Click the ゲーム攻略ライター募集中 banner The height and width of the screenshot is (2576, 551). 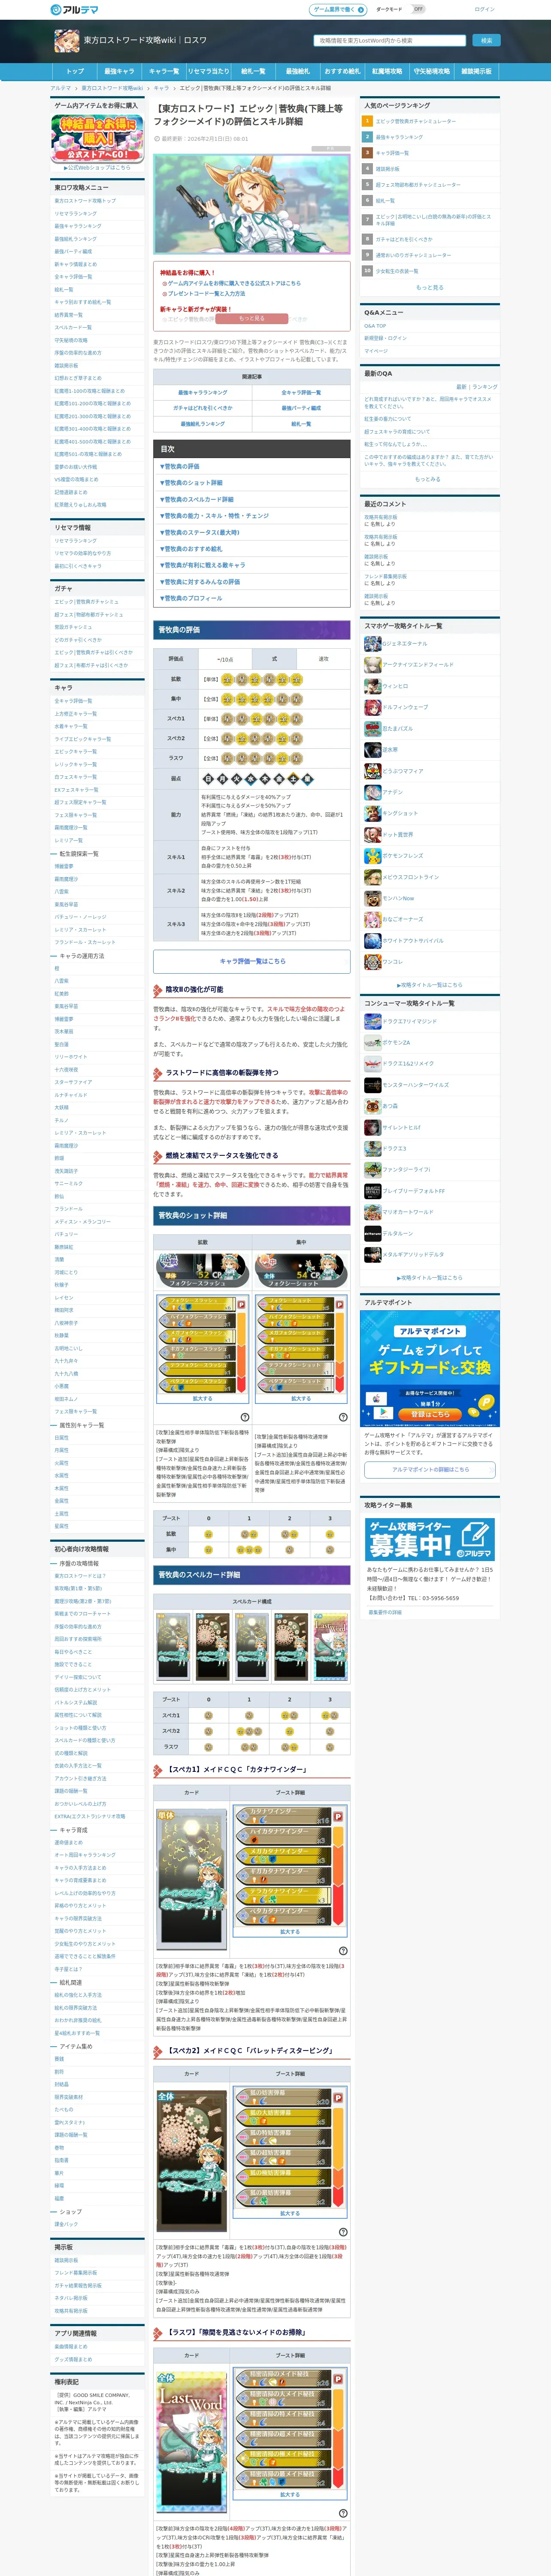pyautogui.click(x=430, y=1539)
